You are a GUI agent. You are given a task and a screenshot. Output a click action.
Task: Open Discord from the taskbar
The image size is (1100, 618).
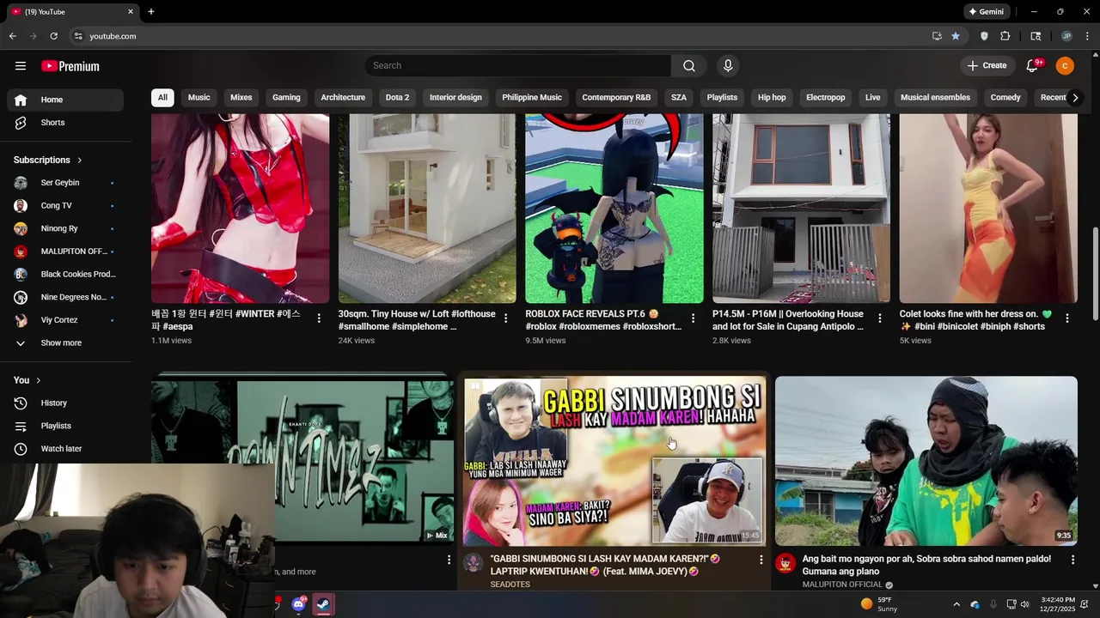pyautogui.click(x=299, y=604)
